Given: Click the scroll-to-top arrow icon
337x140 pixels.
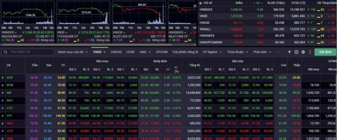Looking at the screenshot, I should click(x=290, y=52).
